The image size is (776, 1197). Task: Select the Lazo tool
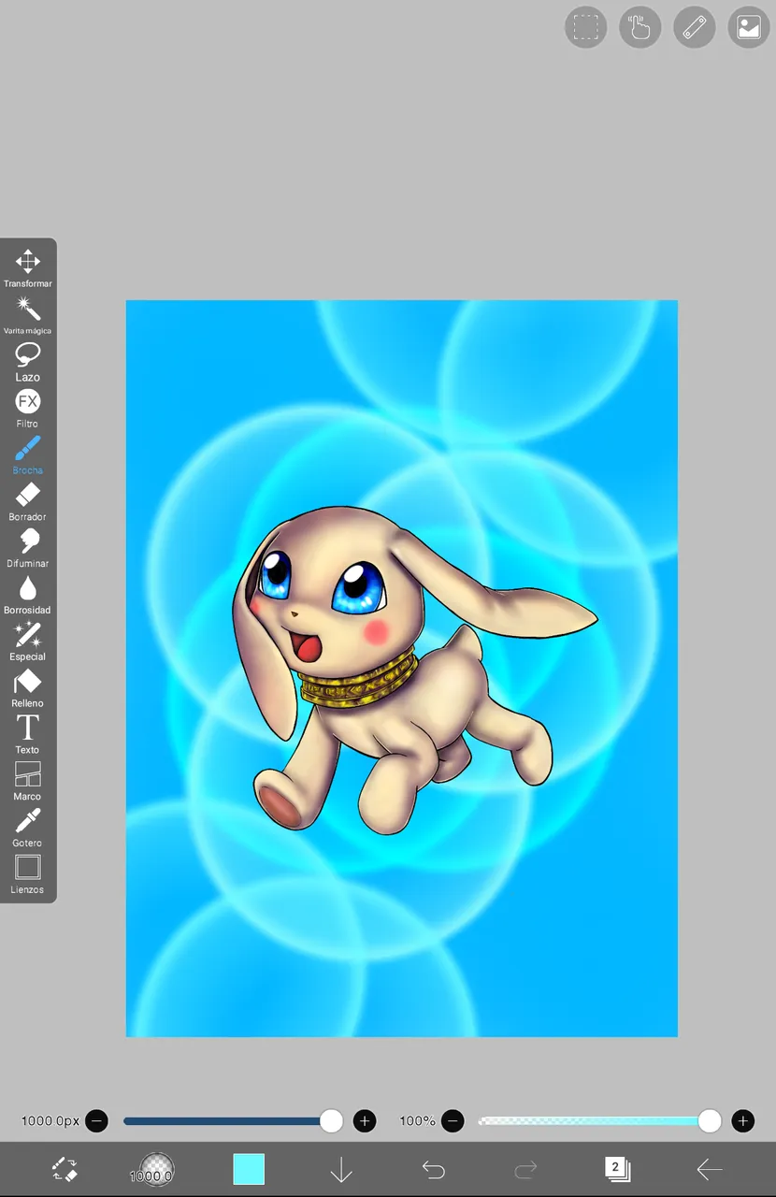28,361
